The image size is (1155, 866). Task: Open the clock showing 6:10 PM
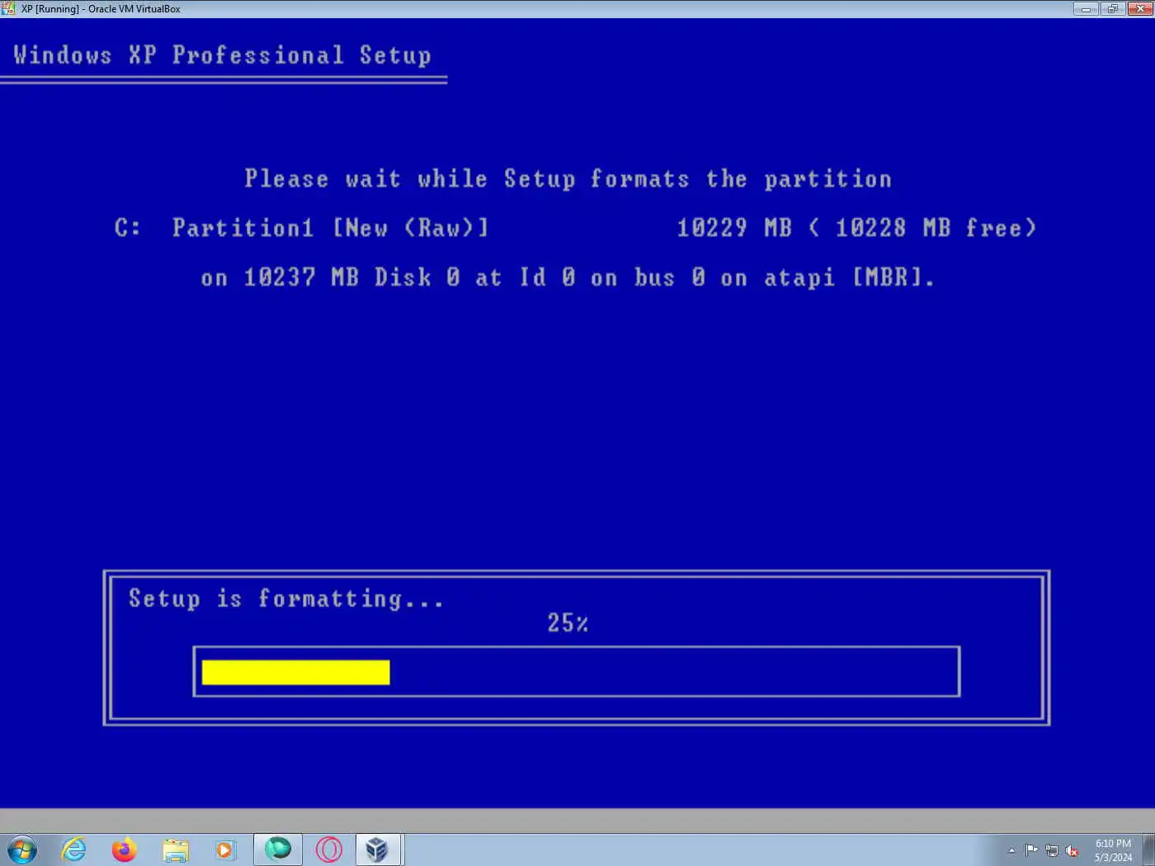click(1113, 850)
